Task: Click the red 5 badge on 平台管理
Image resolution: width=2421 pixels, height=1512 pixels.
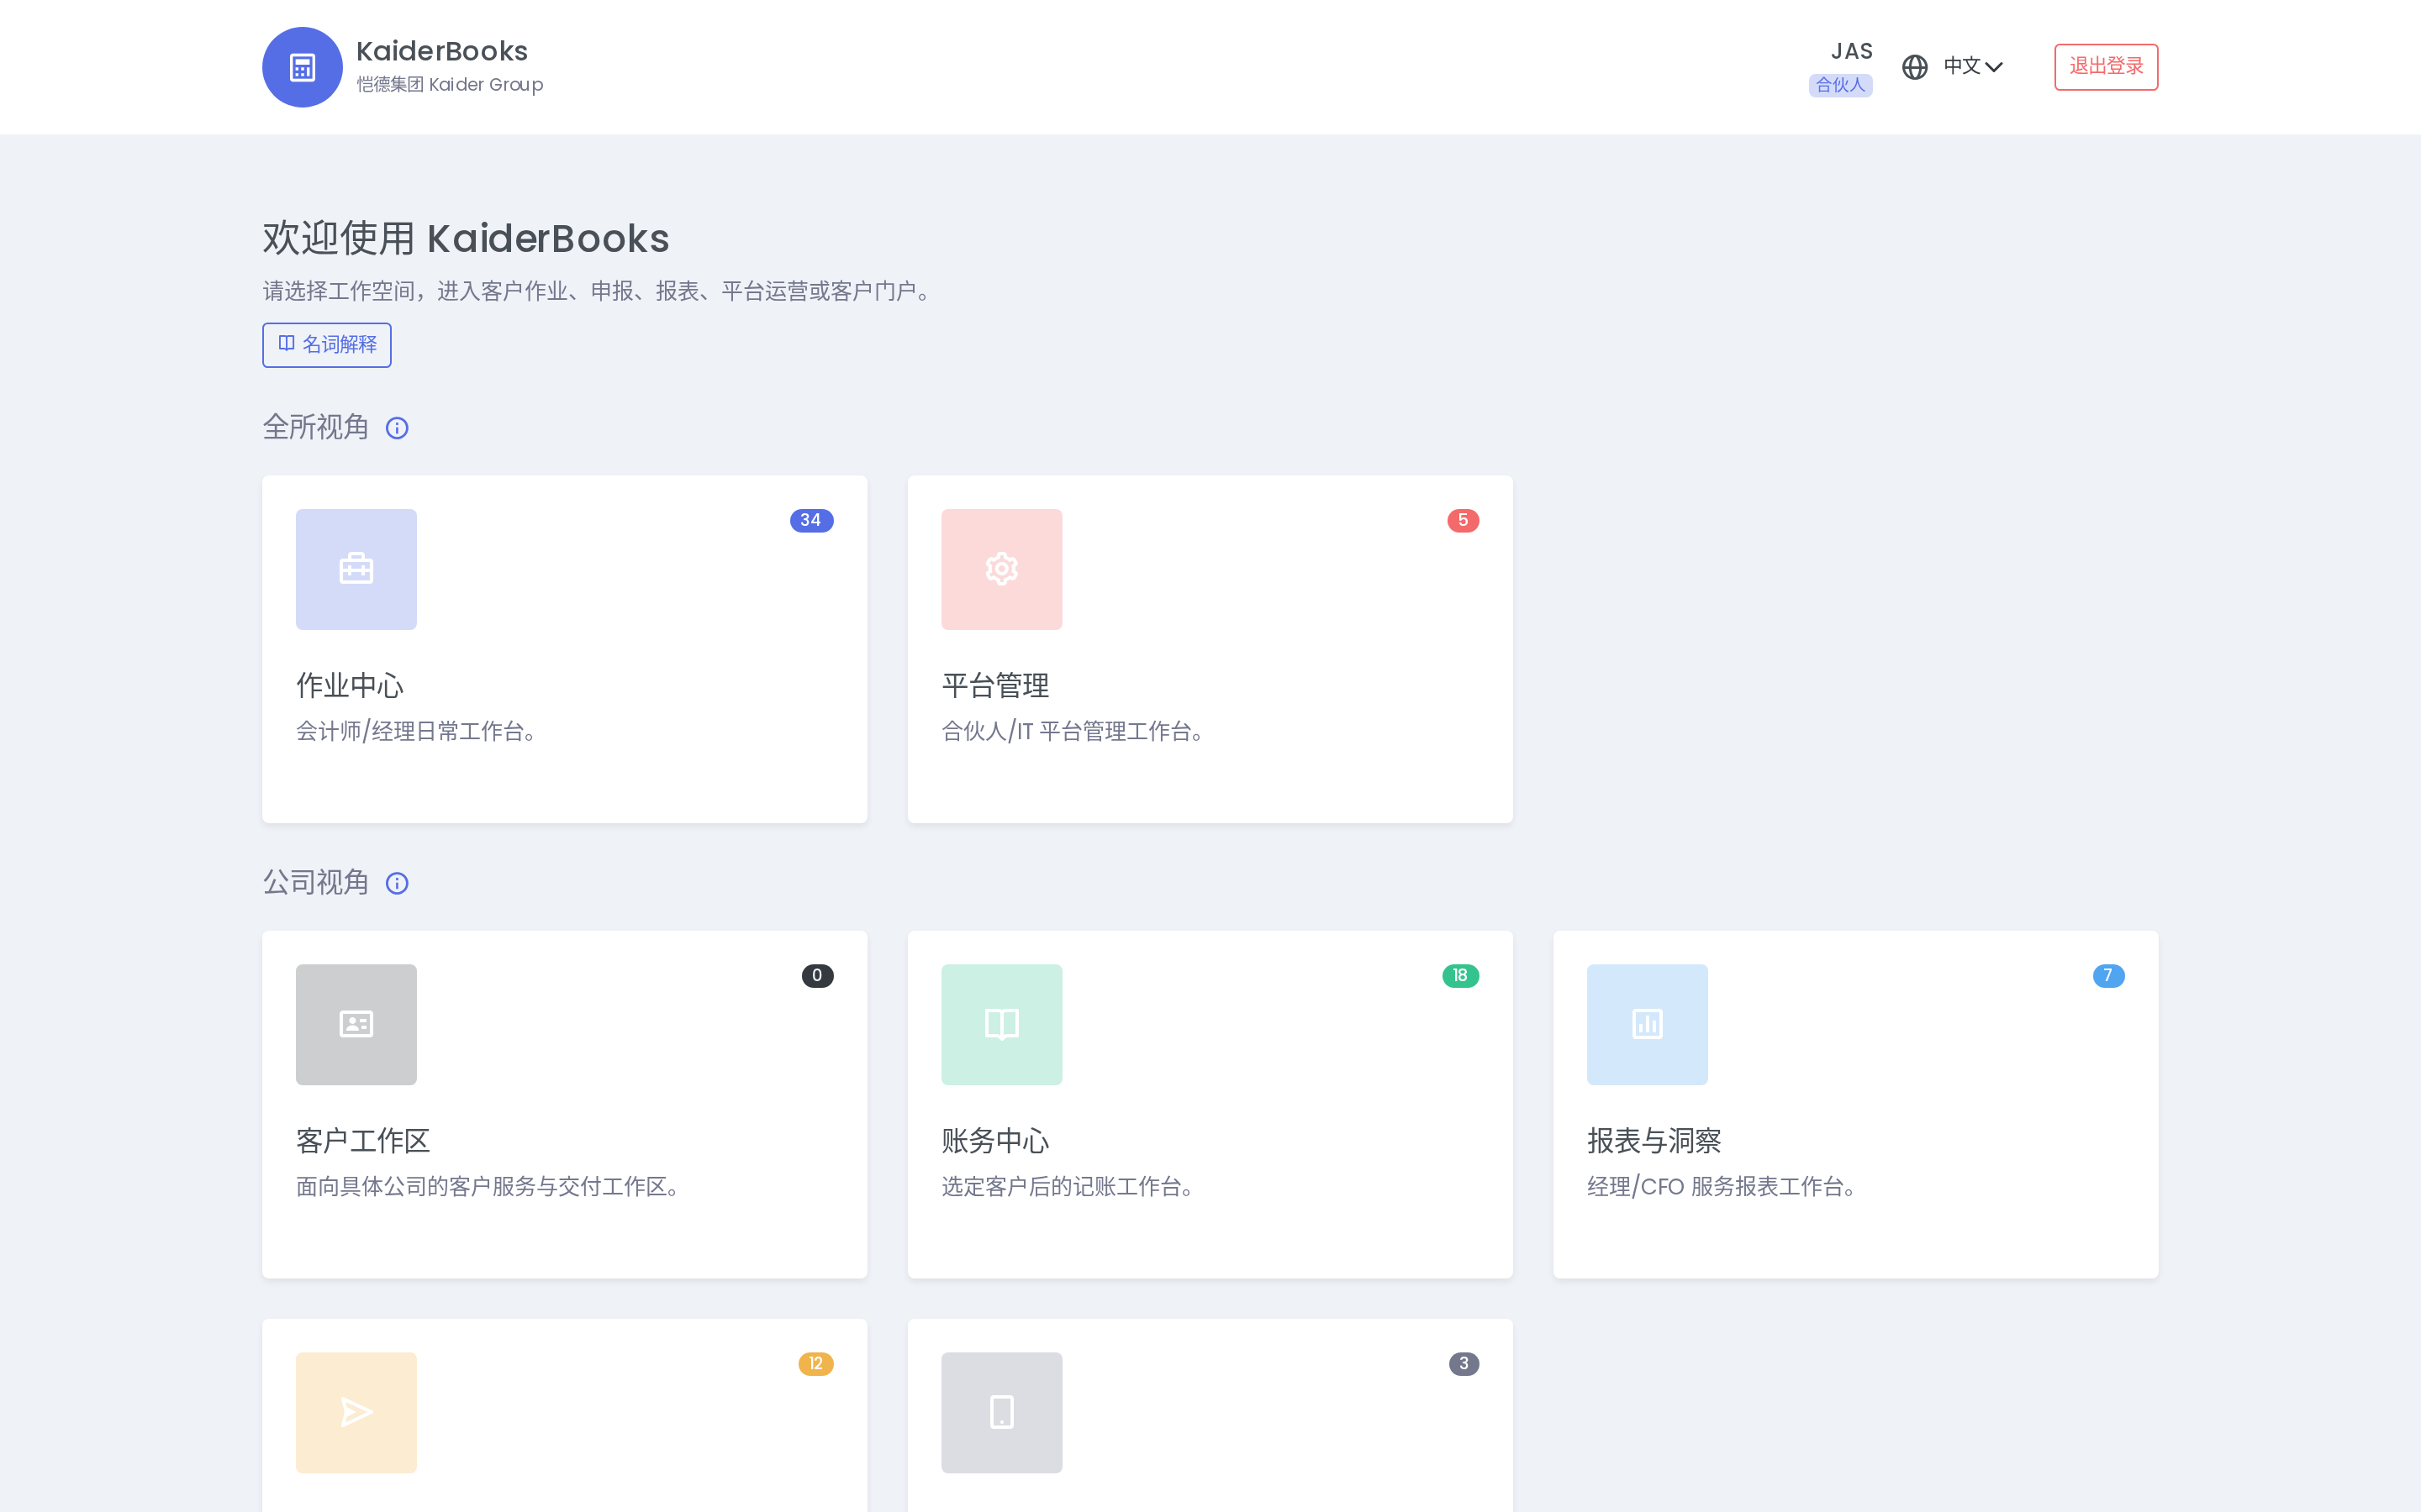Action: (x=1463, y=520)
